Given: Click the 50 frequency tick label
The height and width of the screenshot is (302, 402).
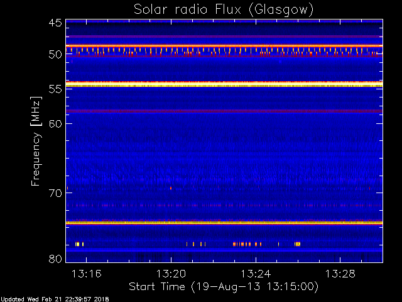Looking at the screenshot, I should pyautogui.click(x=55, y=55).
